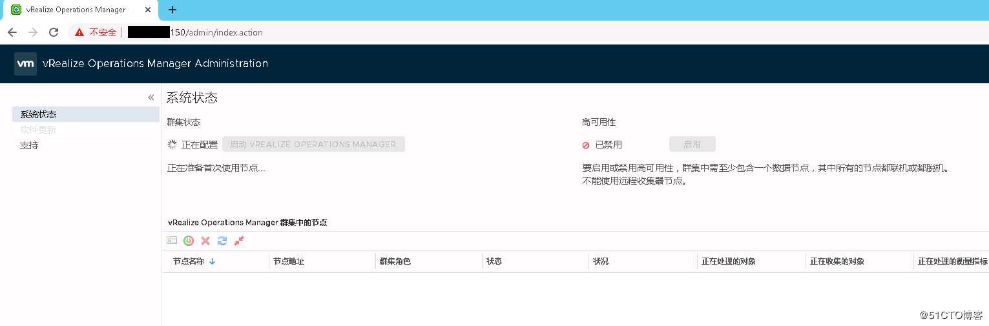
Task: Click the browser back arrow
Action: point(12,32)
